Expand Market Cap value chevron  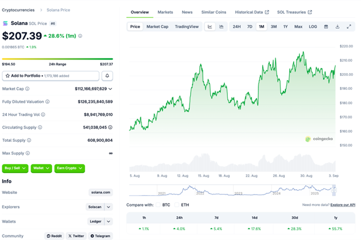click(x=110, y=89)
